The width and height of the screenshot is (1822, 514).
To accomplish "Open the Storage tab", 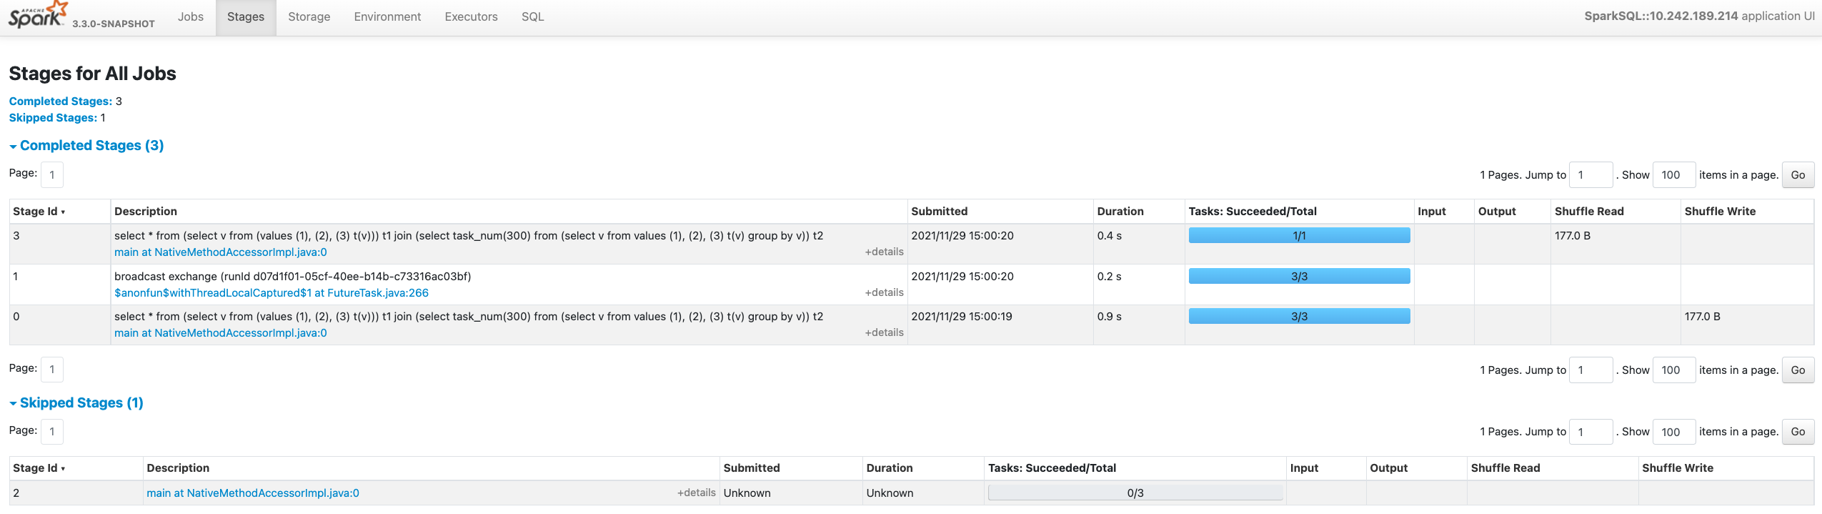I will click(x=309, y=16).
